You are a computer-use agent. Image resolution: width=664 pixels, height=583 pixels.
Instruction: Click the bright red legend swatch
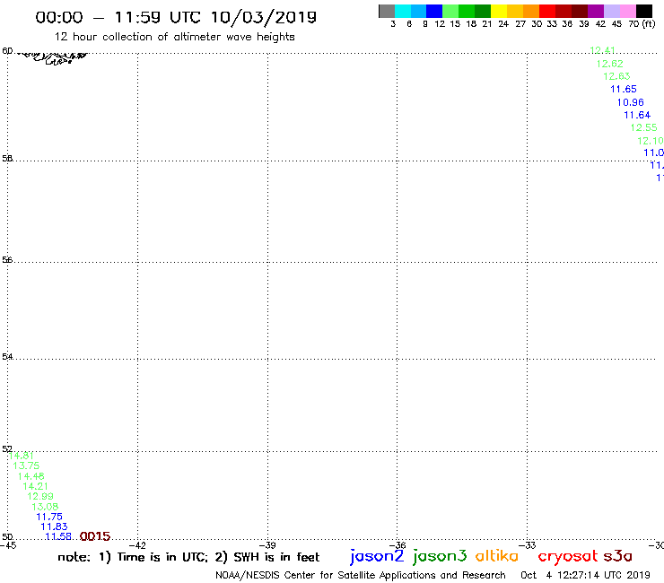[547, 11]
